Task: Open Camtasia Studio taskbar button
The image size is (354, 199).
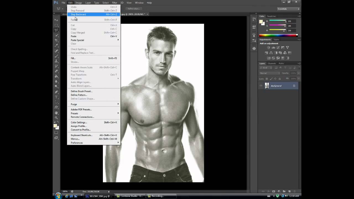Action: 130,196
